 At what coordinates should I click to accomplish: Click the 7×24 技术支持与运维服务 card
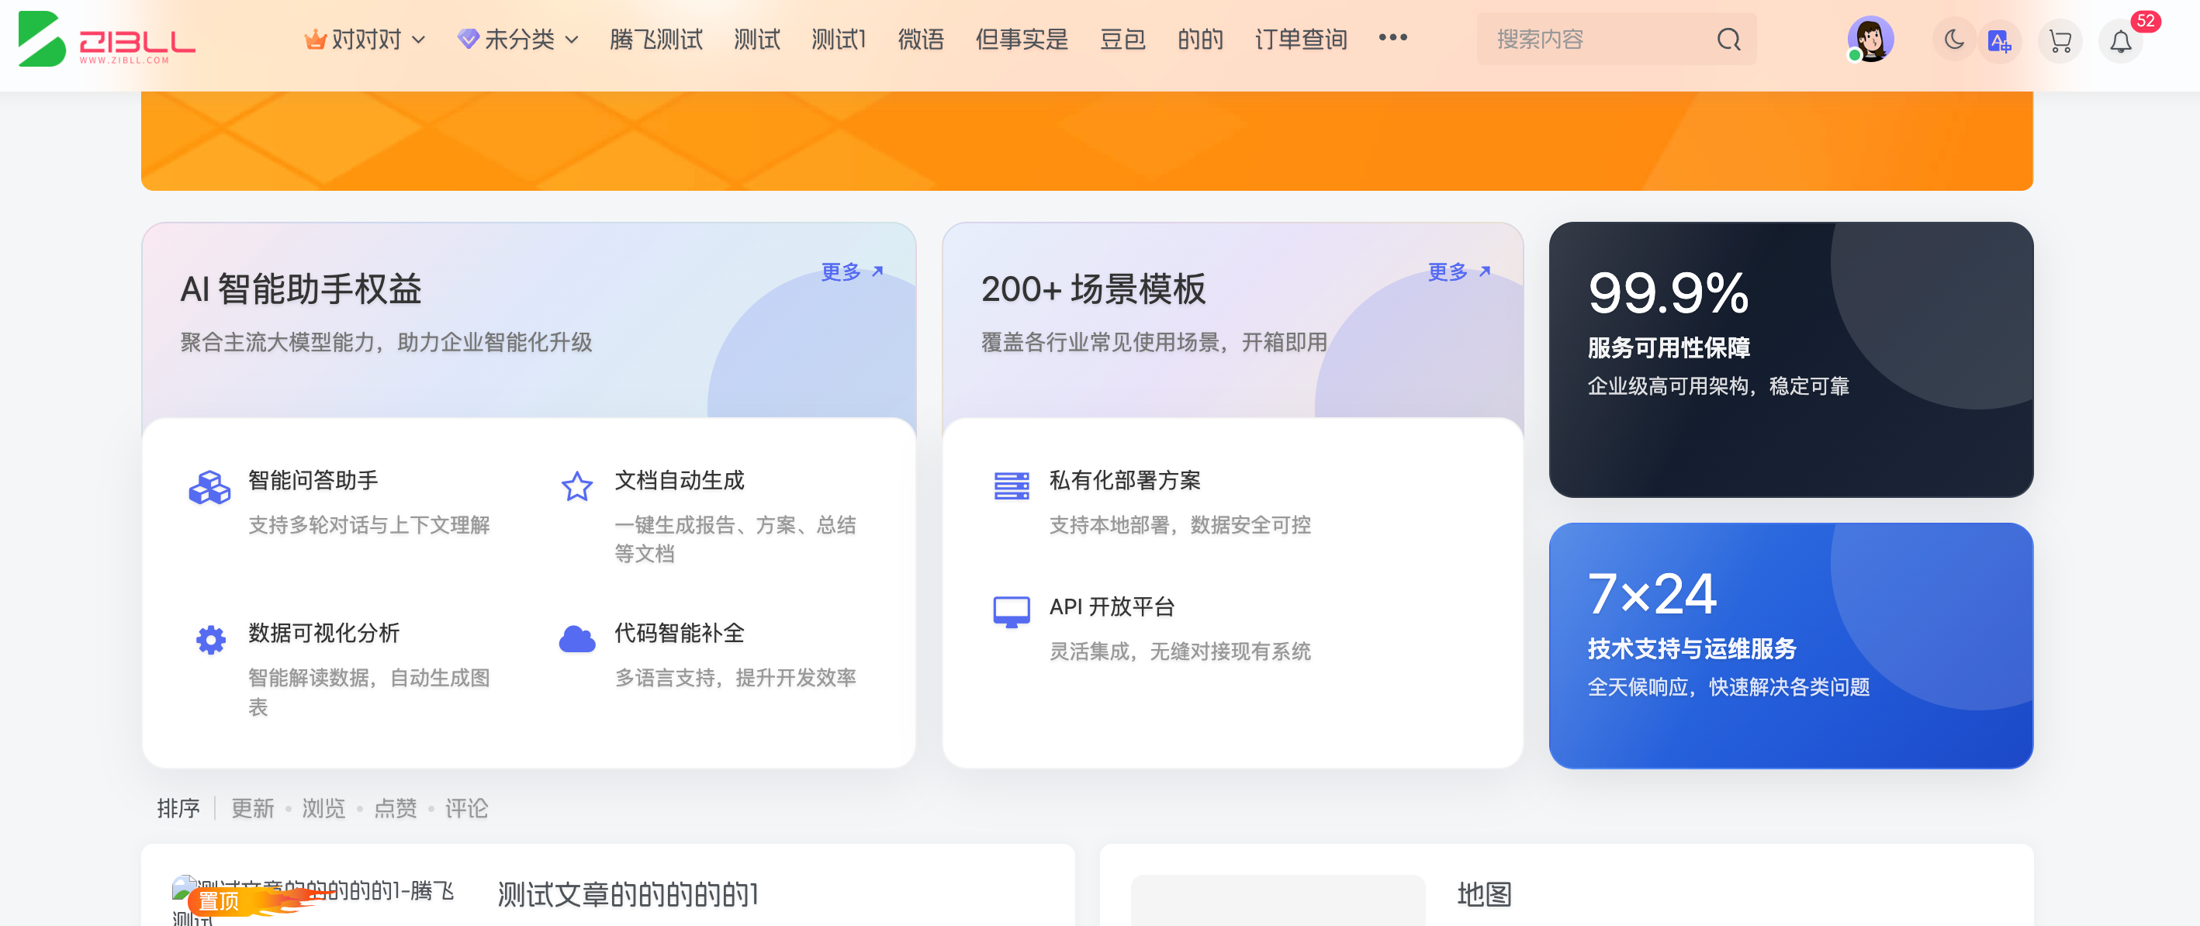click(1790, 645)
